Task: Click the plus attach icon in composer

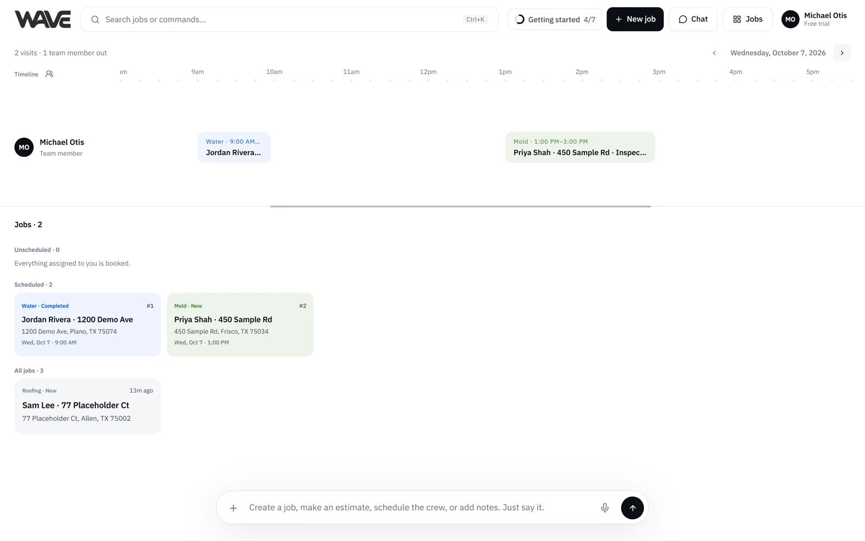Action: tap(233, 508)
